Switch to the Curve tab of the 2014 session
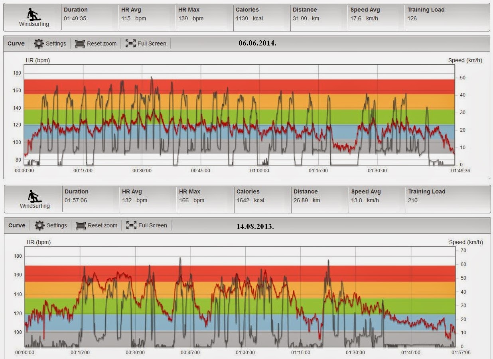493x359 pixels. 16,43
